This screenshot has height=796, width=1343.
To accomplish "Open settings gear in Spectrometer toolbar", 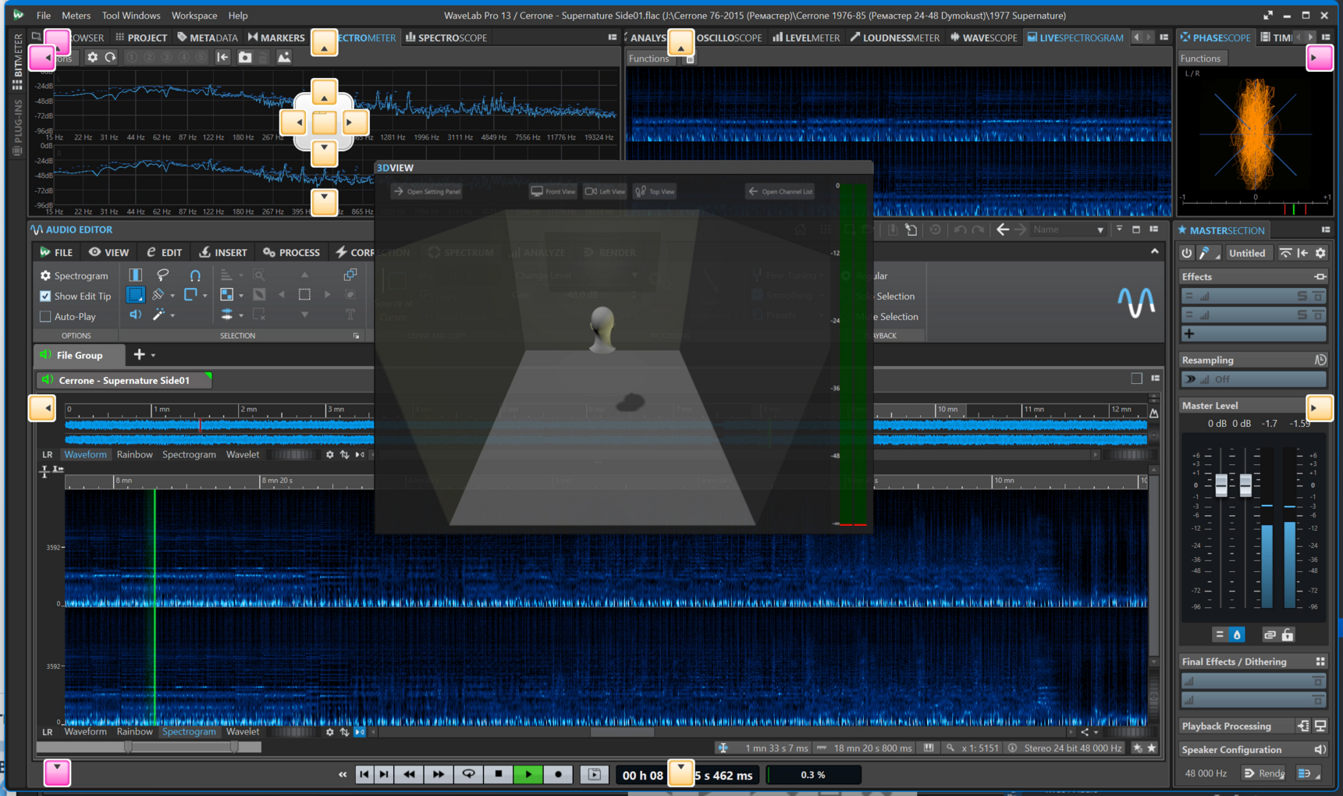I will click(92, 57).
